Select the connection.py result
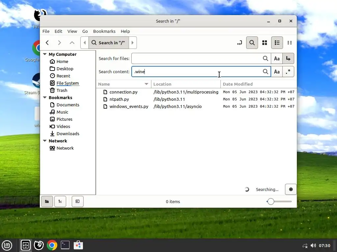 123,92
